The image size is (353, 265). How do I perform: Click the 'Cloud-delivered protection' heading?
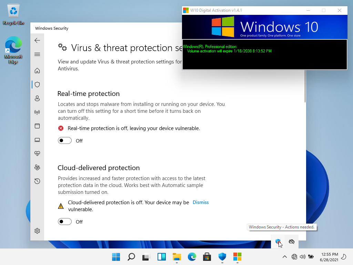click(99, 168)
